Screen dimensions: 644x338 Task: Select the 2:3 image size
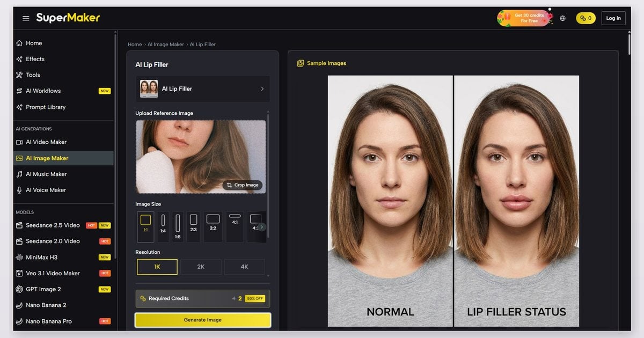(193, 227)
